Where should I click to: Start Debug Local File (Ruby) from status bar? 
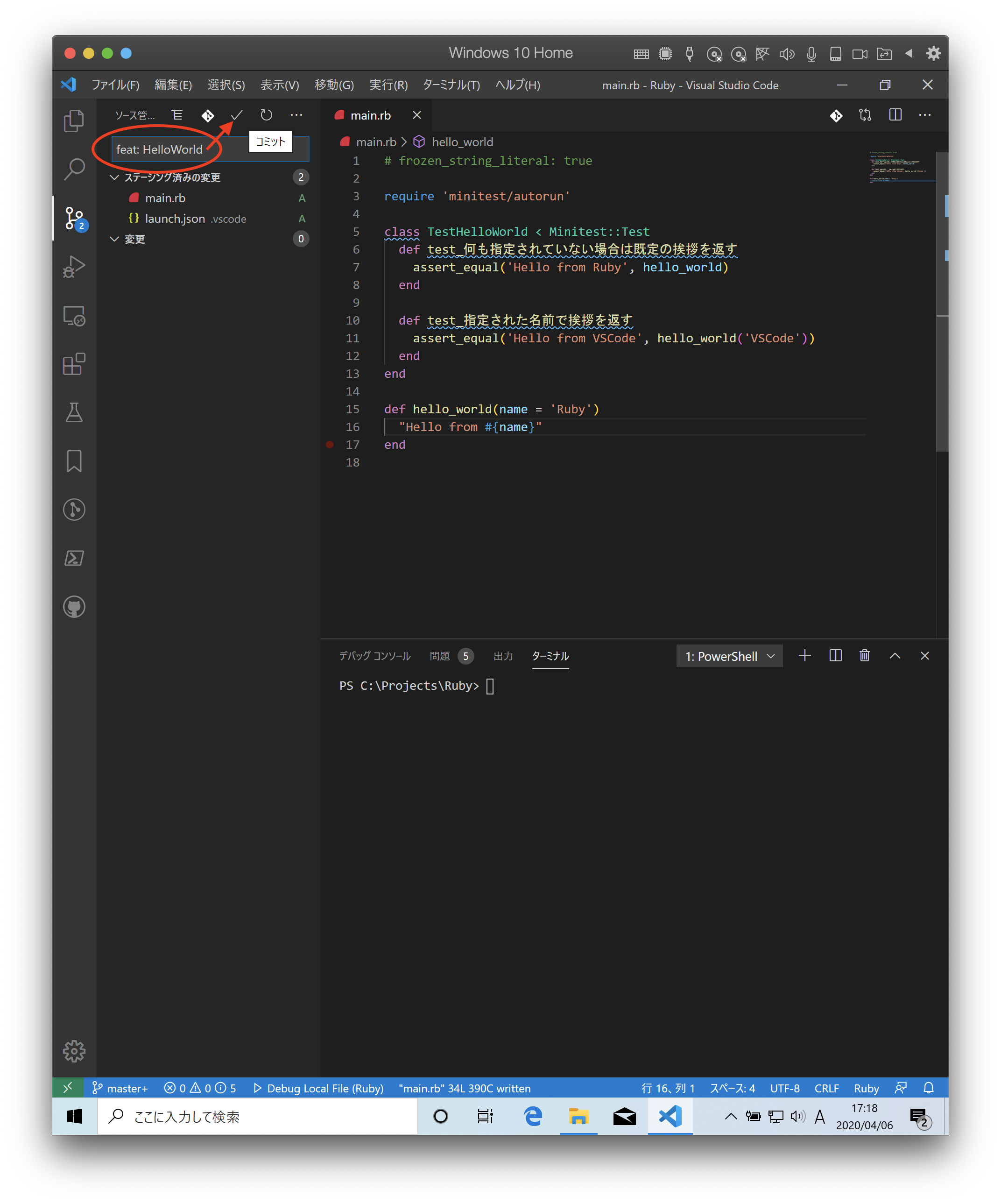click(319, 1088)
